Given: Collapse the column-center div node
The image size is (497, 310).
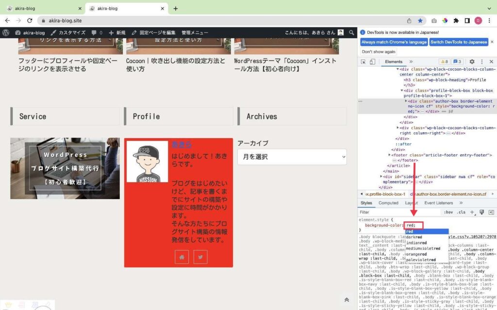Looking at the screenshot, I should [398, 69].
